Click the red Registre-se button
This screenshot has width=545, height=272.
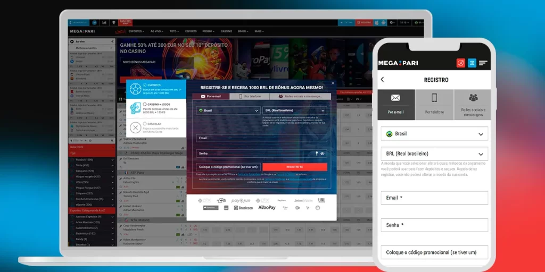coord(295,167)
